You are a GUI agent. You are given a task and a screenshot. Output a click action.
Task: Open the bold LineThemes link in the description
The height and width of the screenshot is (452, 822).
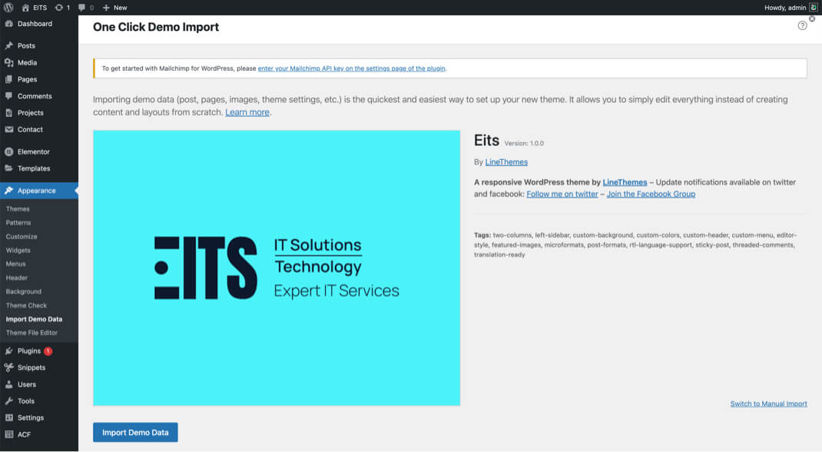(625, 182)
